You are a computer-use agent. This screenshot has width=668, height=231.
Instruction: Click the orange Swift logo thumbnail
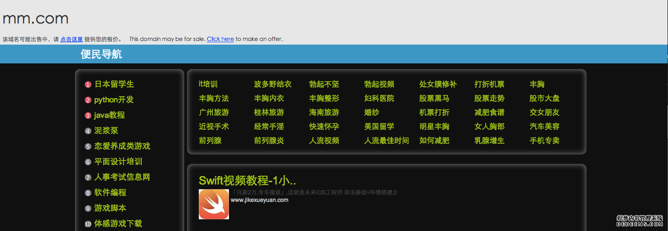tap(213, 204)
